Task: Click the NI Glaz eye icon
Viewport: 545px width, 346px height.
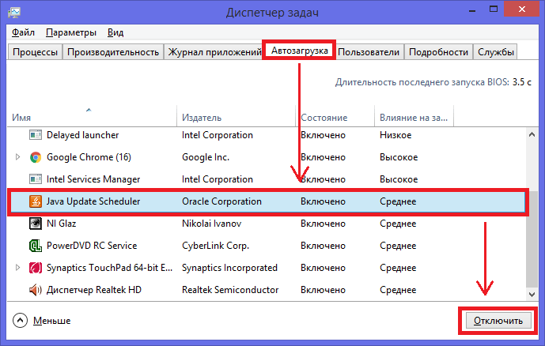Action: tap(35, 224)
